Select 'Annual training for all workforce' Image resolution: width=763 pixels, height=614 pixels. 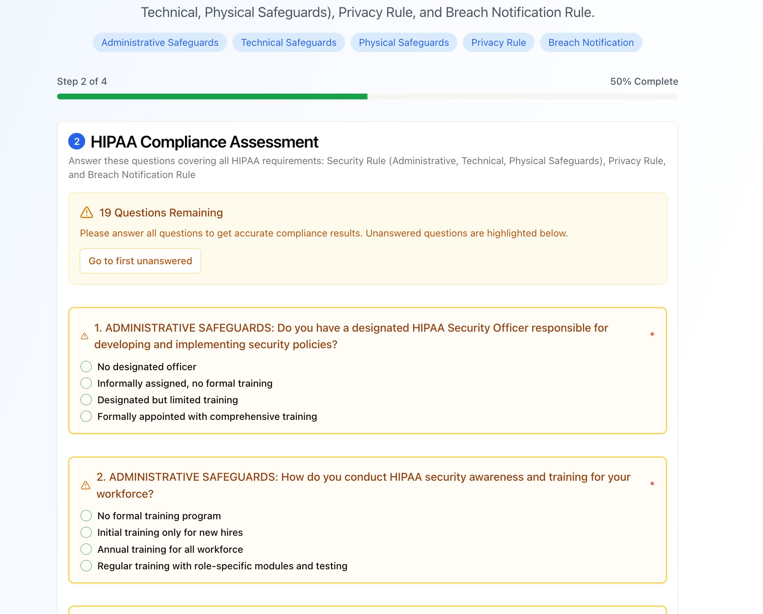(86, 549)
